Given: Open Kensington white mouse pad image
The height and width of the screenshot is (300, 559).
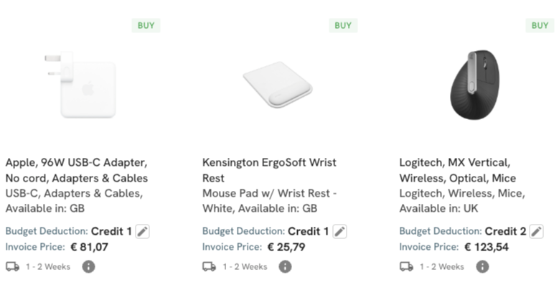Looking at the screenshot, I should (x=278, y=85).
